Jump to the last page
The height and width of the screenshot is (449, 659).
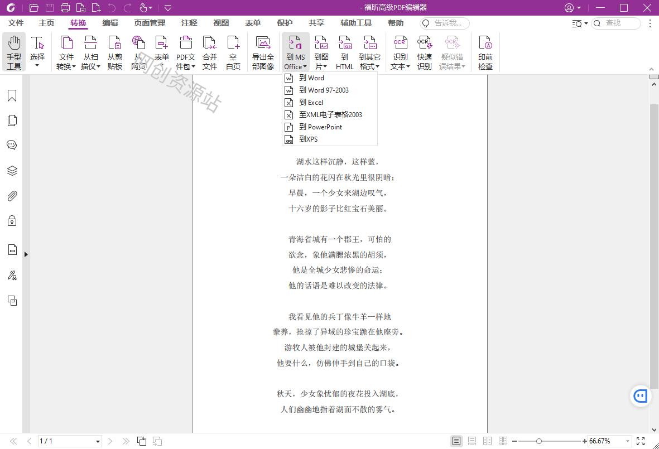pos(126,441)
